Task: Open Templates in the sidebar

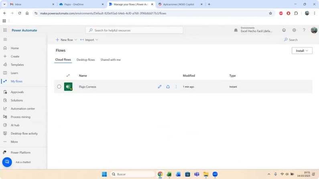Action: click(17, 65)
